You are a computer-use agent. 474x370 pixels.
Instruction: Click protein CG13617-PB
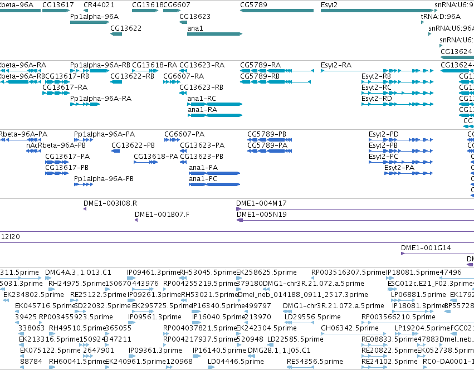[57, 173]
